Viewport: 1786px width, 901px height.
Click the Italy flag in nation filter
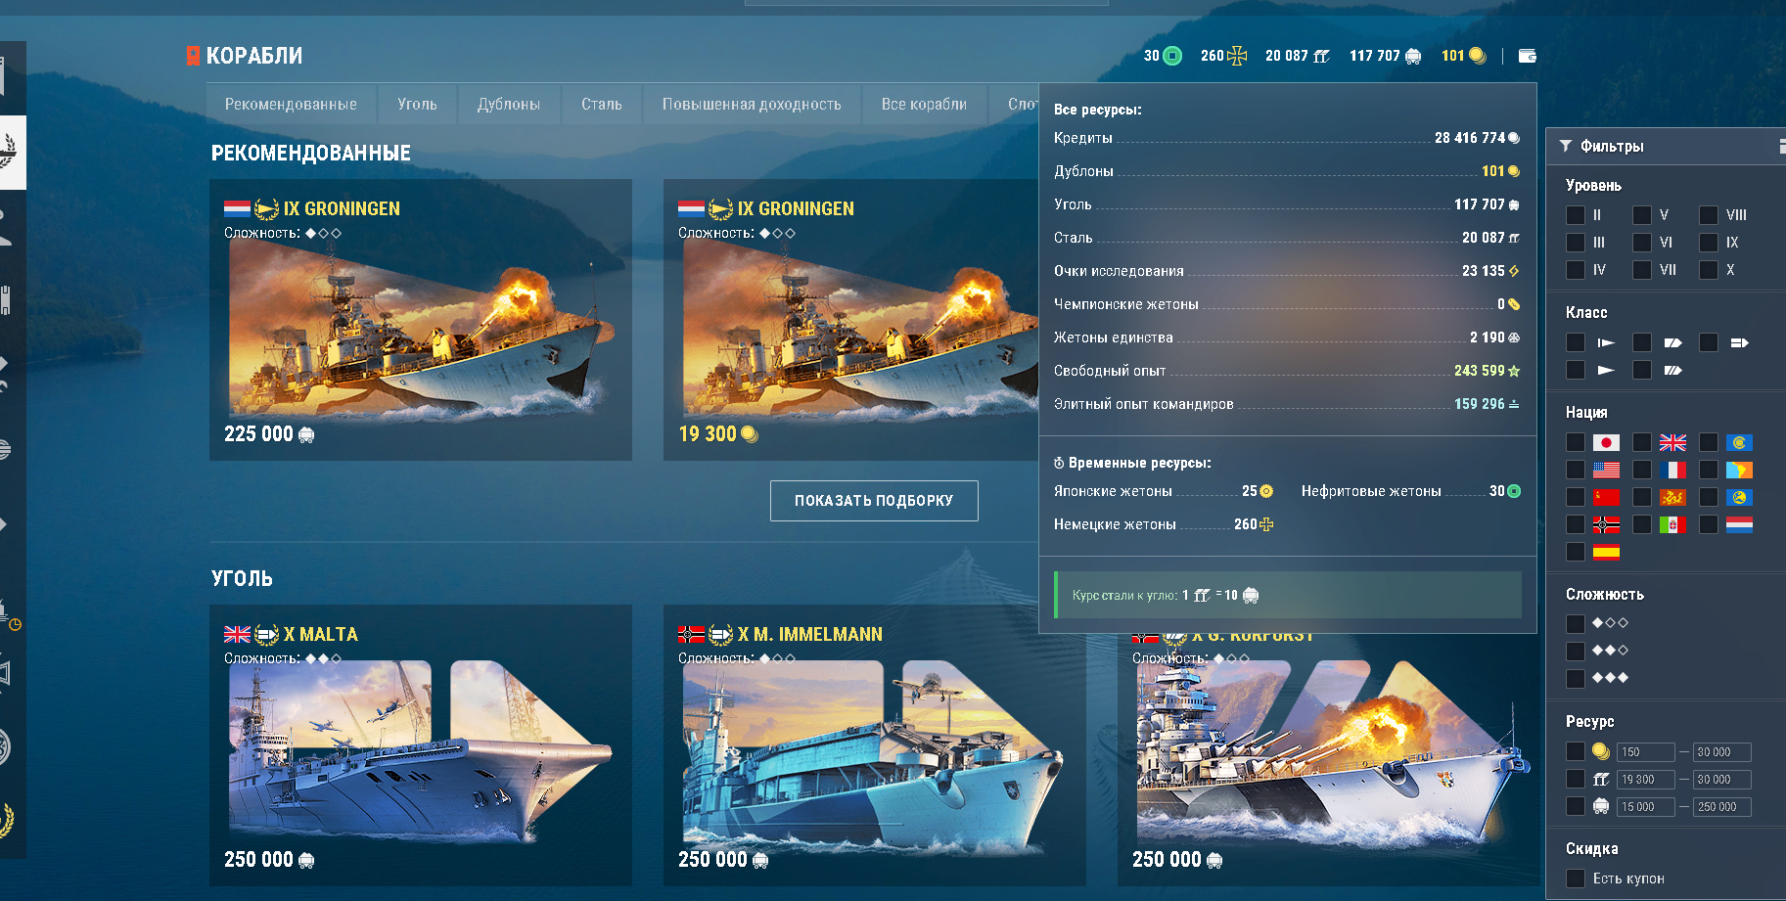click(1672, 525)
